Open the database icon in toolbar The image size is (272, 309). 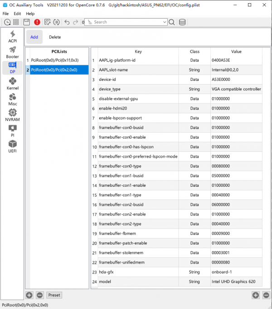182,22
